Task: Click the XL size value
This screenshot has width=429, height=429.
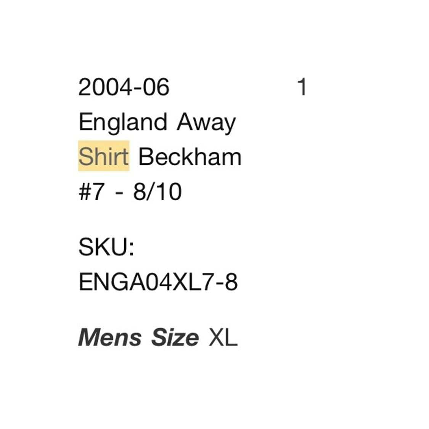Action: click(x=223, y=337)
